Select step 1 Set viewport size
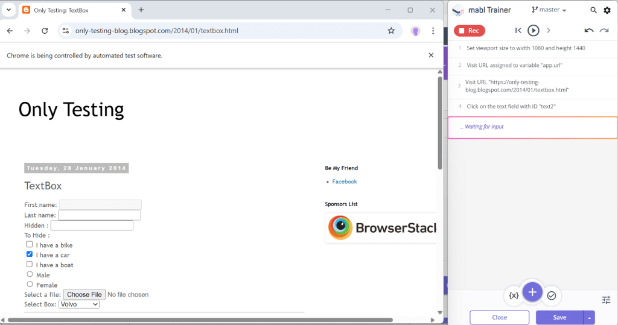This screenshot has width=618, height=325. [532, 48]
